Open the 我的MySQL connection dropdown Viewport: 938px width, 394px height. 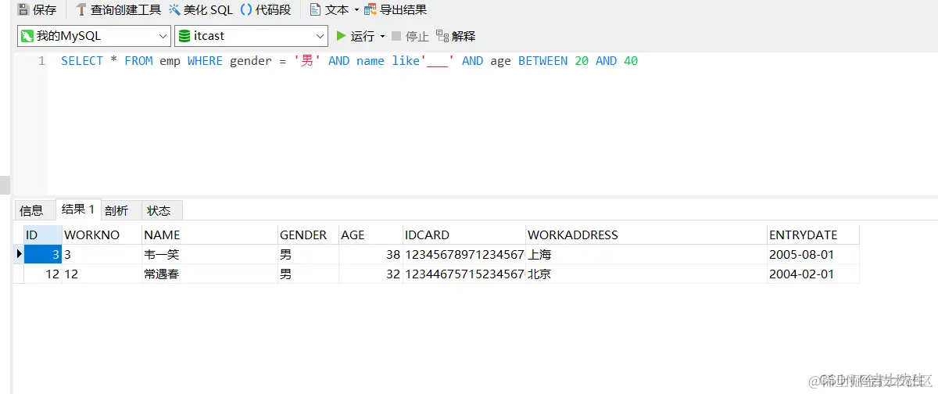tap(94, 36)
